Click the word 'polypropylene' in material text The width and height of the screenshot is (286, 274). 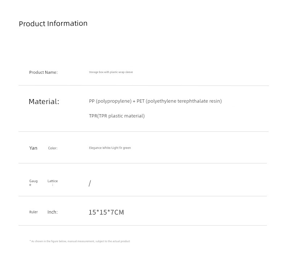(113, 101)
